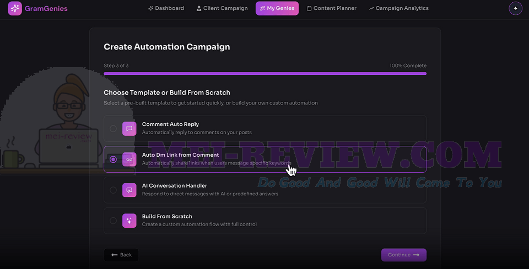Click the AI Conversation Handler title text
This screenshot has width=529, height=269.
tap(175, 185)
